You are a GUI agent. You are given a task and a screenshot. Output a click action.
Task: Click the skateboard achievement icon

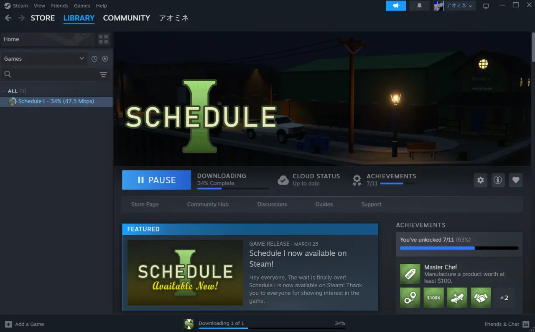(457, 298)
